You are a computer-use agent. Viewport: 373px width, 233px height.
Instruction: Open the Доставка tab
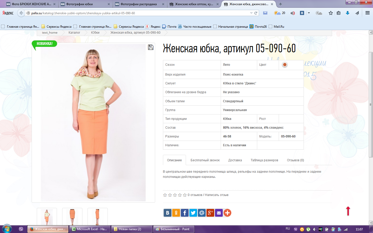pyautogui.click(x=235, y=160)
